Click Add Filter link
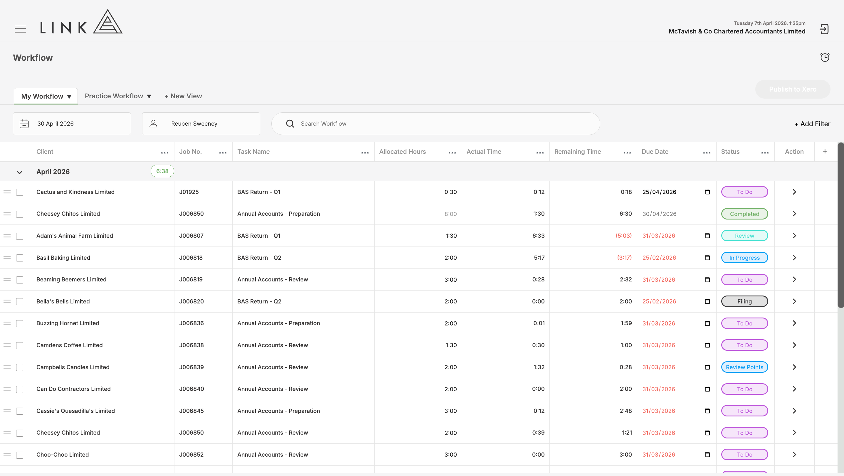This screenshot has height=476, width=844. (812, 124)
